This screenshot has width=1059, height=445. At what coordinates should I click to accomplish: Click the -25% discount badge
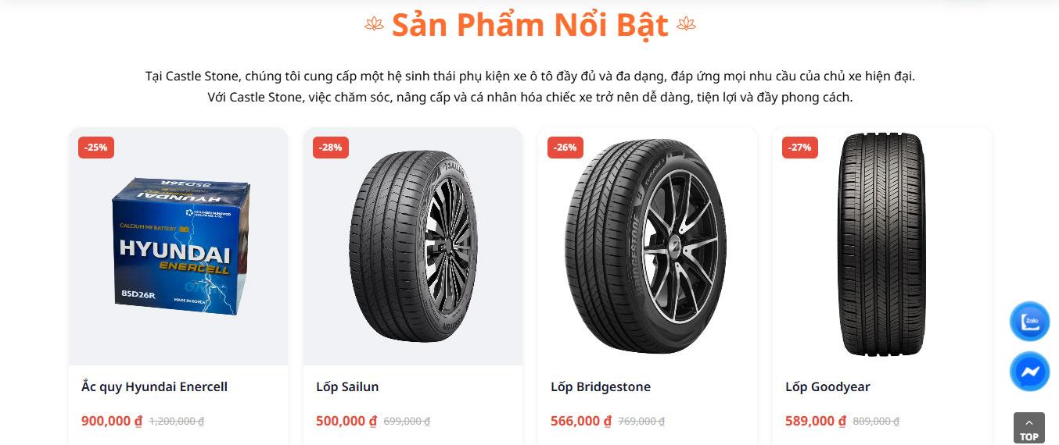(96, 148)
